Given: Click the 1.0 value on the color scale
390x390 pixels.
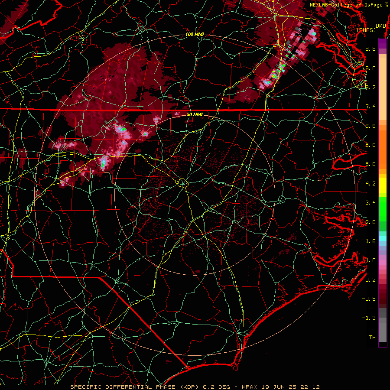Looking at the screenshot, I should tap(370, 260).
